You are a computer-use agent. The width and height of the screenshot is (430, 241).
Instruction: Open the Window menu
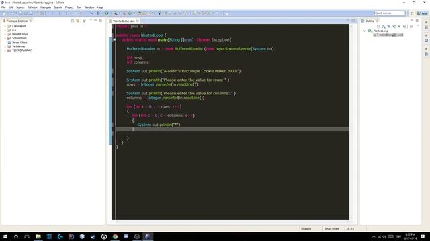click(x=89, y=7)
